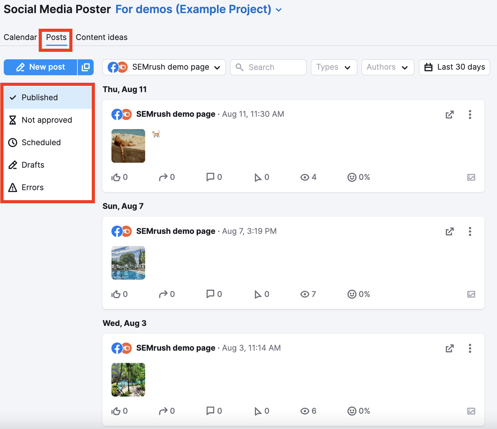Viewport: 497px width, 429px height.
Task: Click the bulk post icon beside New post
Action: (x=86, y=67)
